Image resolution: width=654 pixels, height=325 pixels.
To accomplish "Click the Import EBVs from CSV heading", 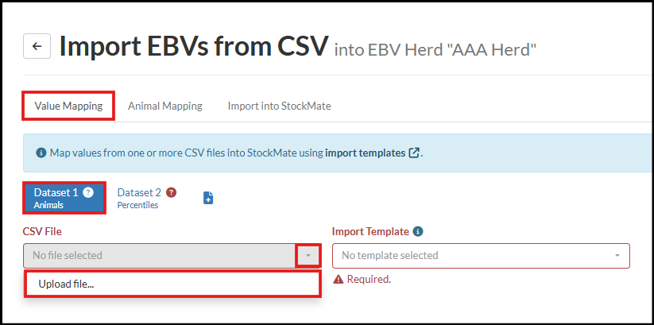I will (x=193, y=46).
